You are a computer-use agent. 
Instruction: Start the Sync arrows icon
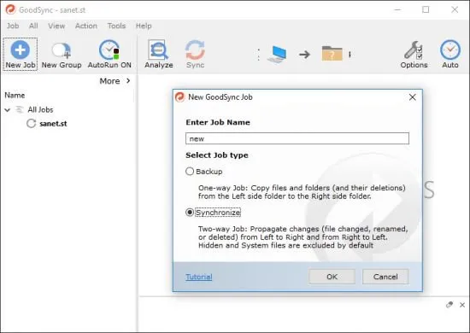coord(195,50)
